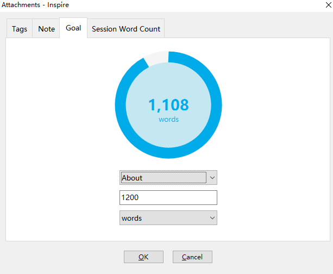Click the words label under the count
333x274 pixels.
[168, 119]
